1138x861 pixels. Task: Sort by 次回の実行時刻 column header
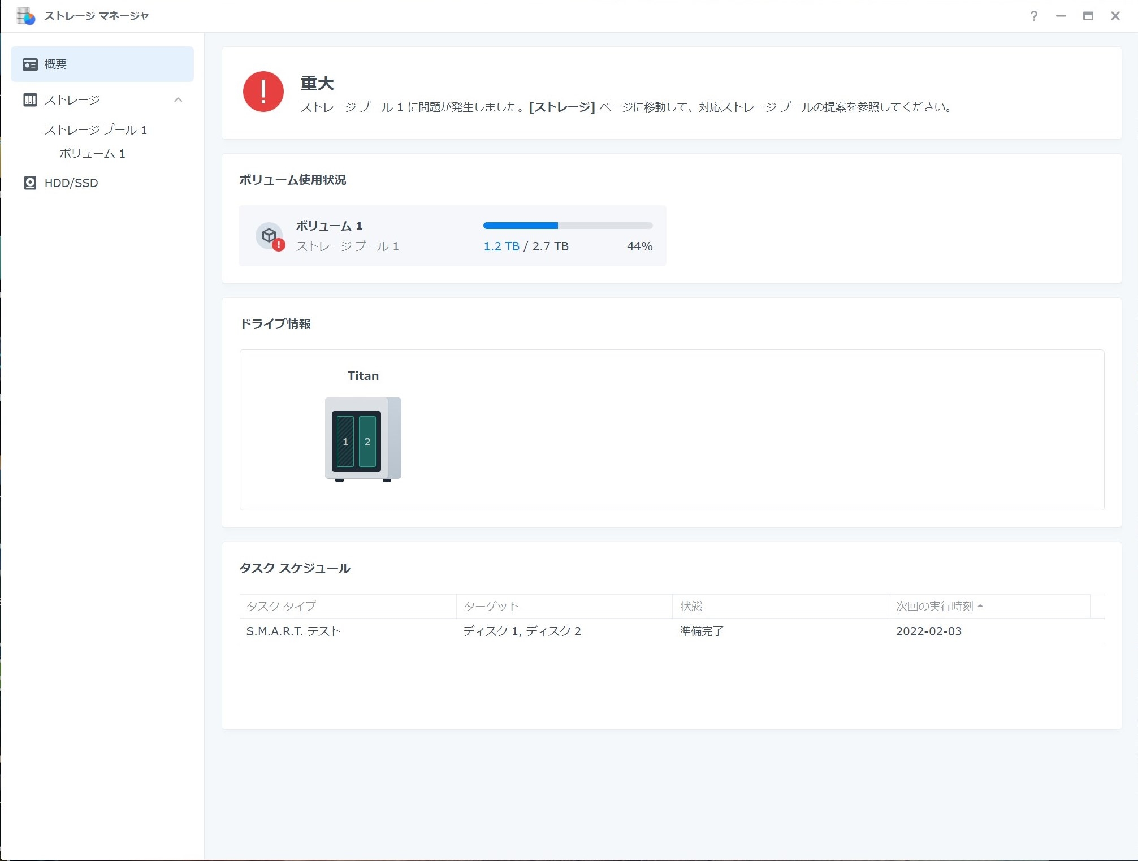pos(934,607)
